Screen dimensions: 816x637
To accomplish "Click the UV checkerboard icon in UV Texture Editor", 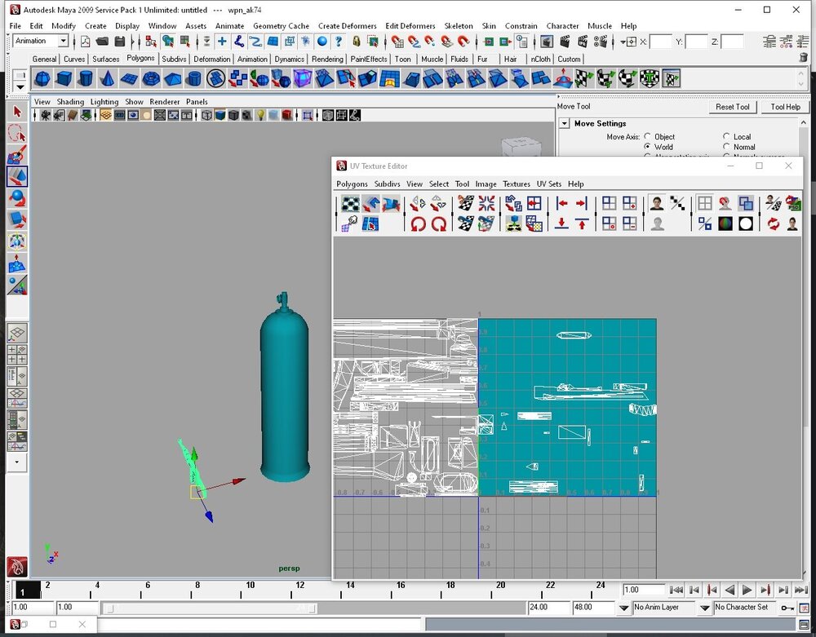I will [349, 203].
